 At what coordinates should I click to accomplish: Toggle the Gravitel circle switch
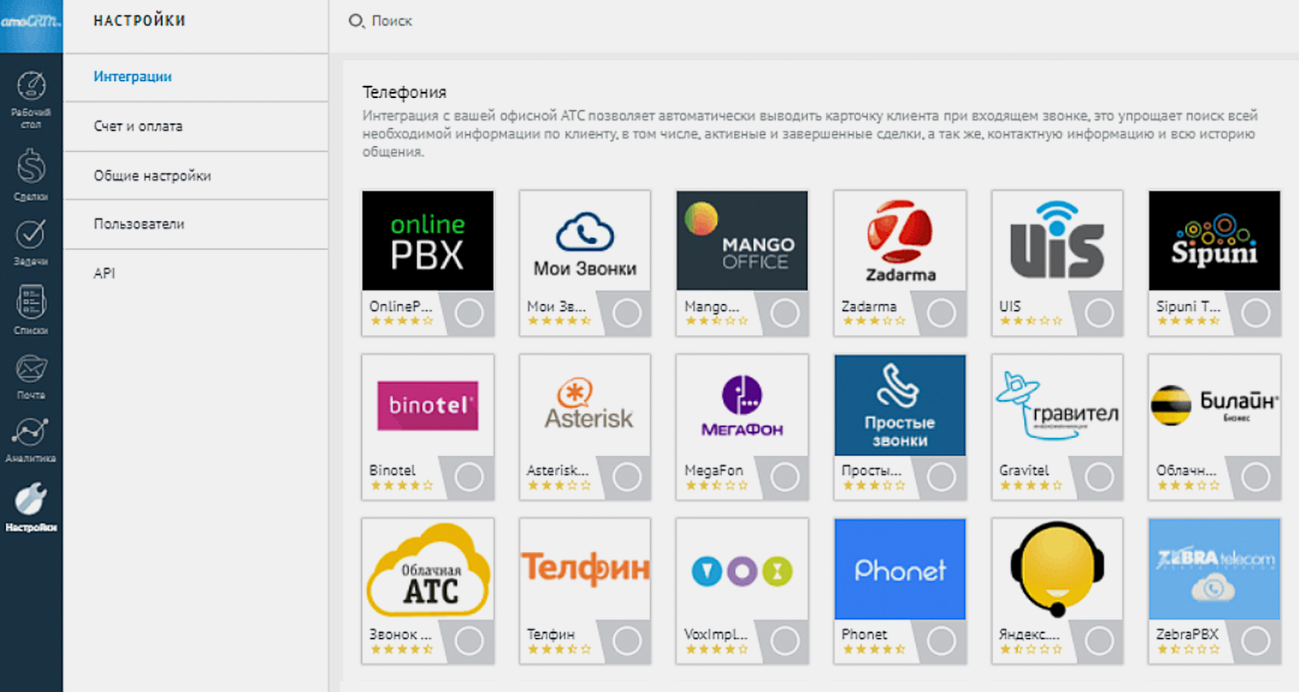pos(1099,477)
